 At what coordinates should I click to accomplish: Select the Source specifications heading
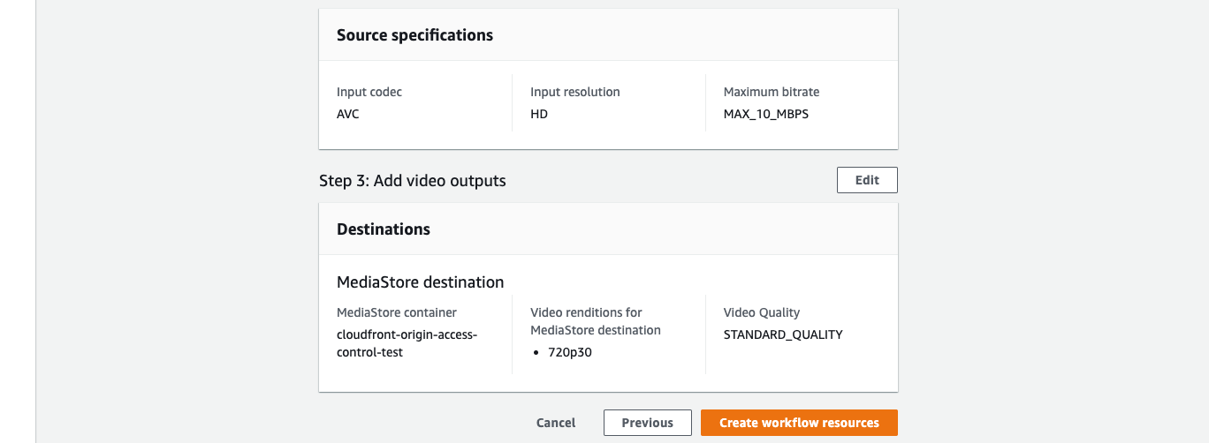(x=414, y=35)
